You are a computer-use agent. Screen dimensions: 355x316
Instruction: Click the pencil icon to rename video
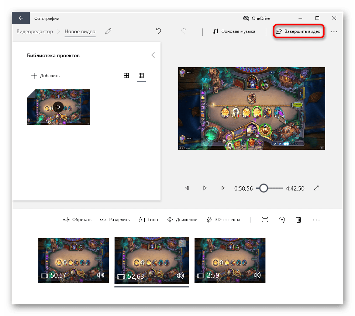point(108,31)
